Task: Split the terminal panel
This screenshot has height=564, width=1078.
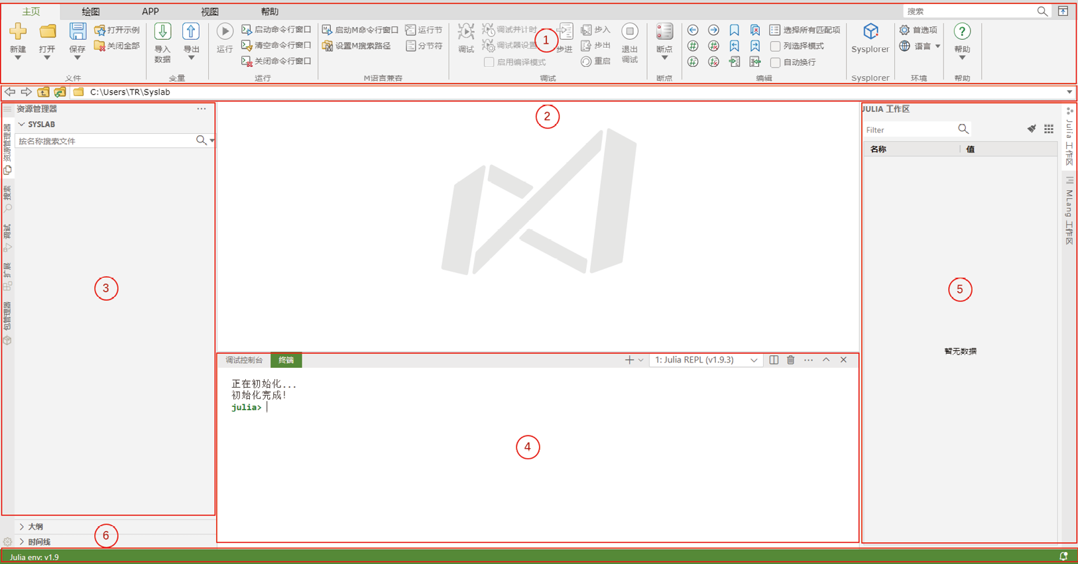Action: point(774,360)
